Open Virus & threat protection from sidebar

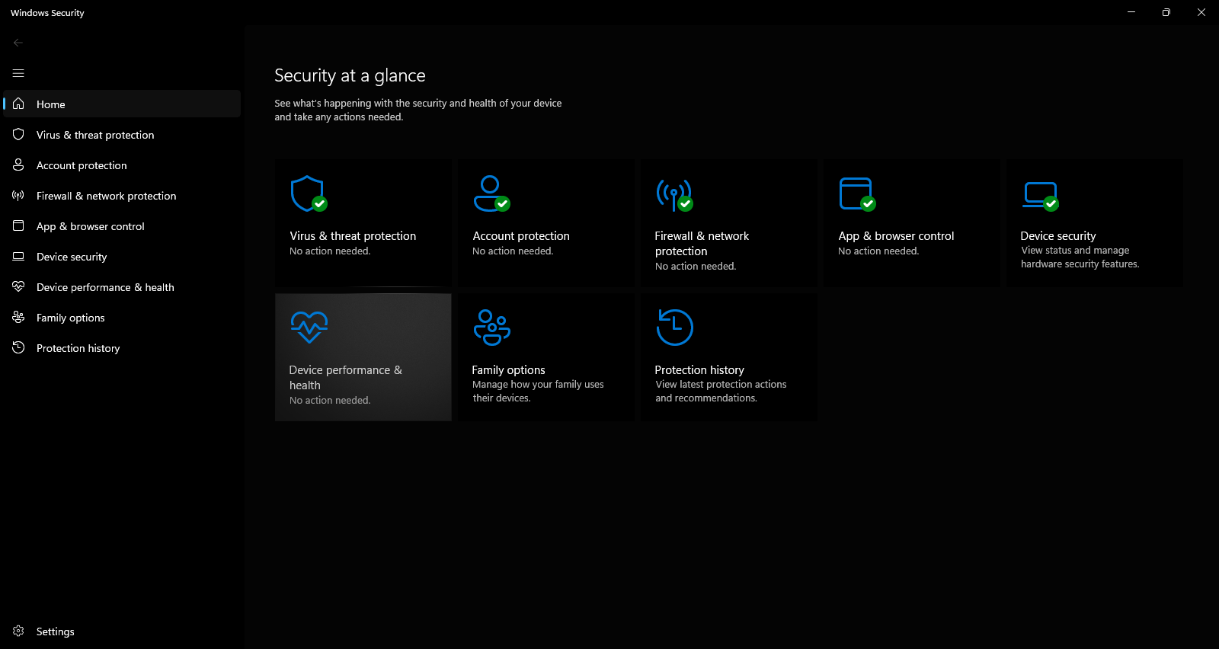click(x=122, y=134)
